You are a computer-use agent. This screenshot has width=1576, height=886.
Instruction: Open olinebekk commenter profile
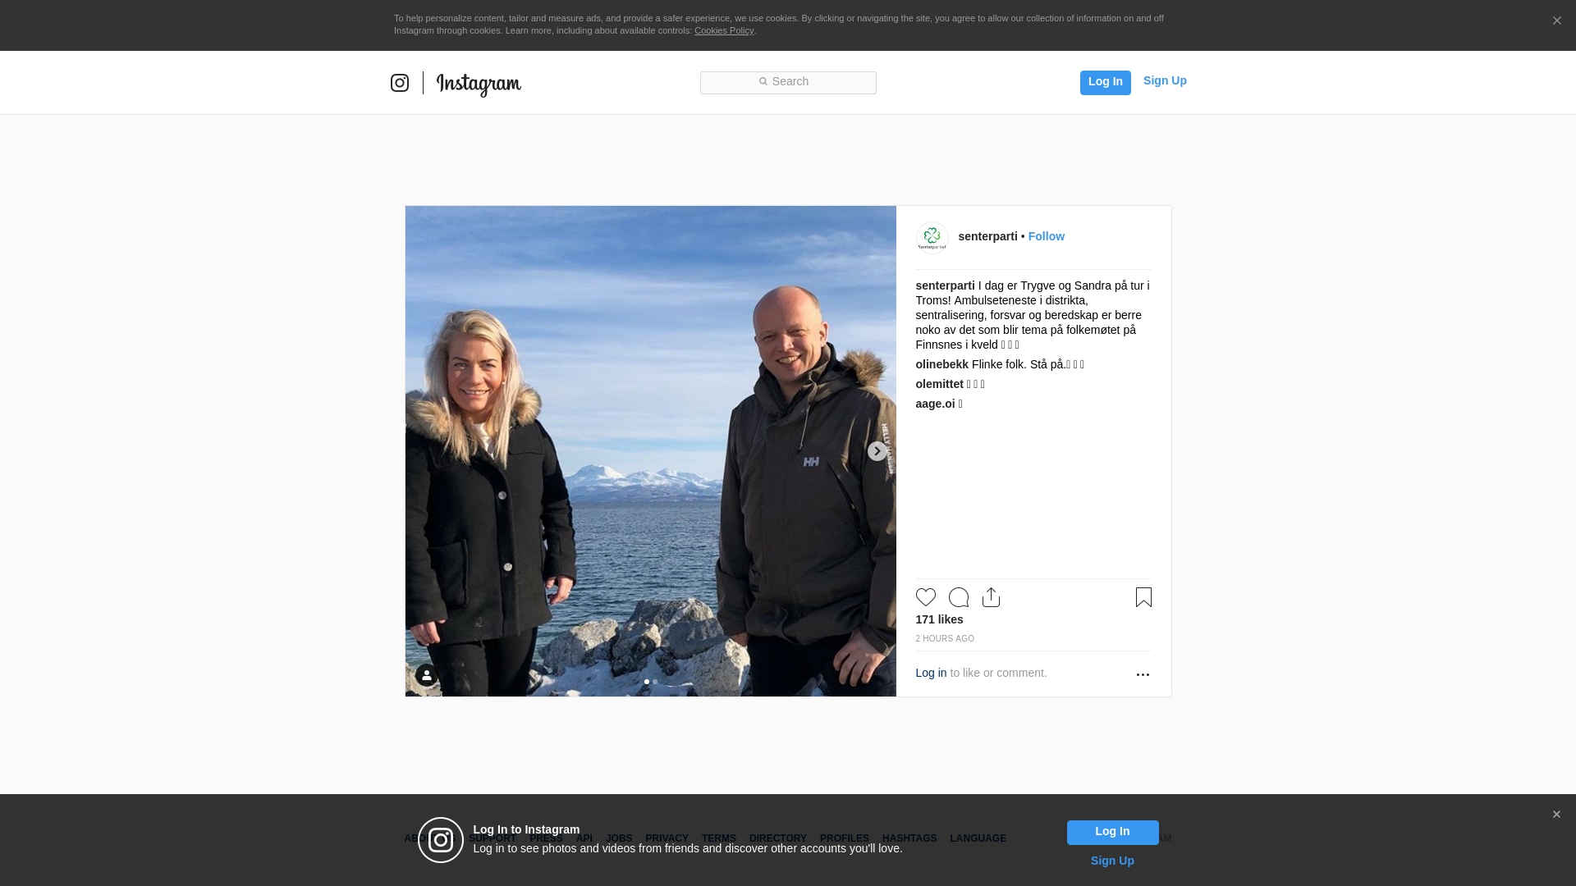(x=941, y=364)
